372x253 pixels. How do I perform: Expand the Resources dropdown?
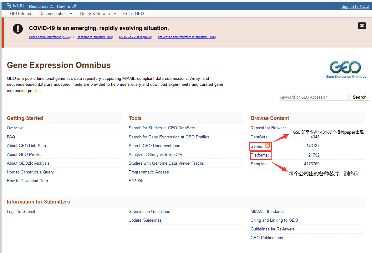[42, 6]
